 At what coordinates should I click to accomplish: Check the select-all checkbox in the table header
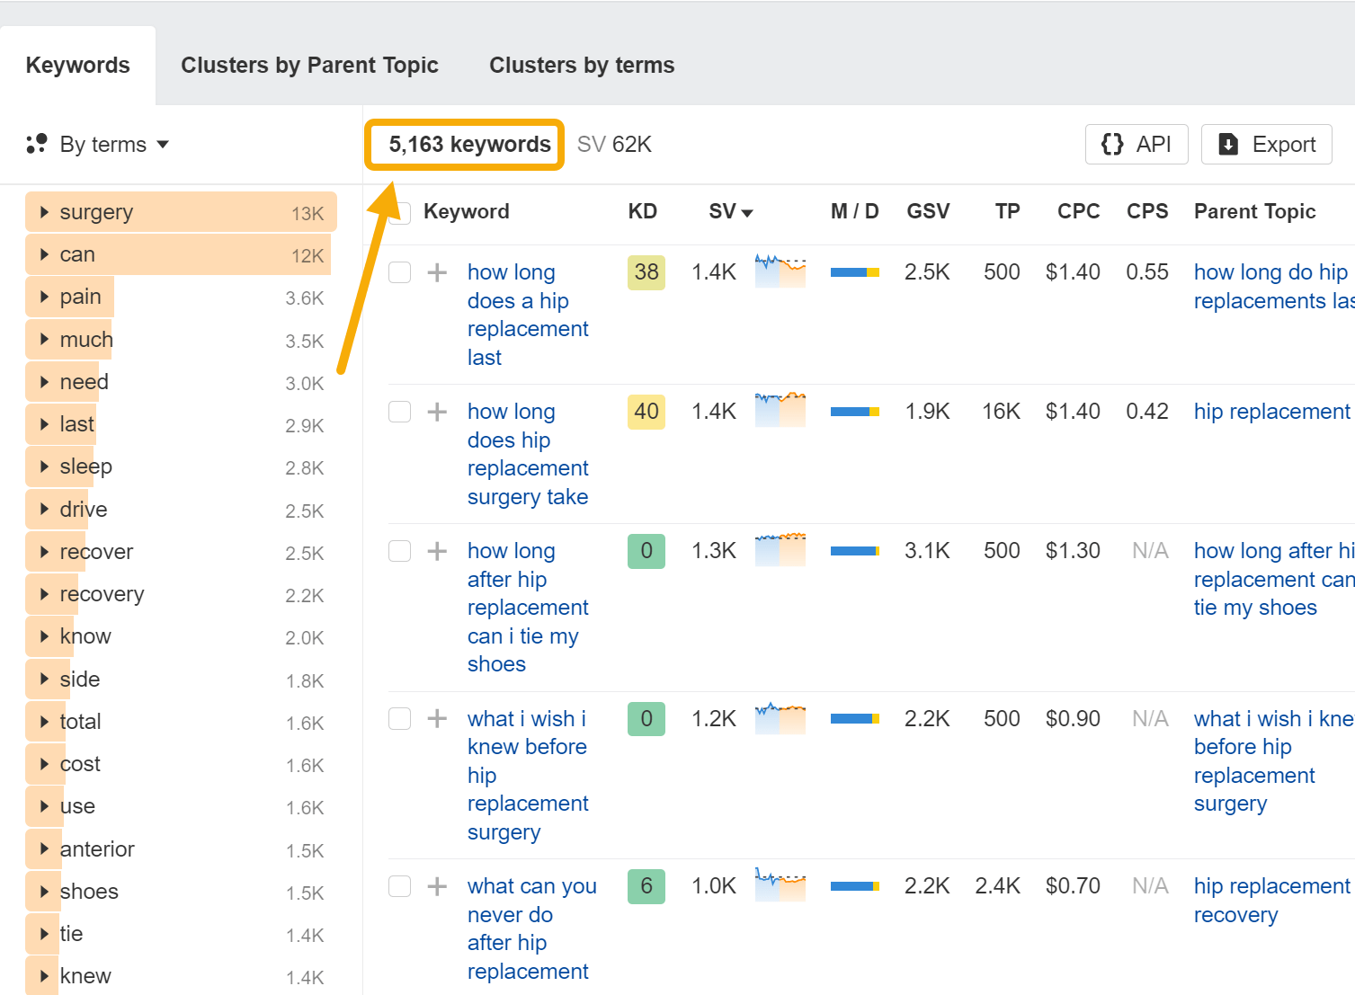pyautogui.click(x=399, y=213)
